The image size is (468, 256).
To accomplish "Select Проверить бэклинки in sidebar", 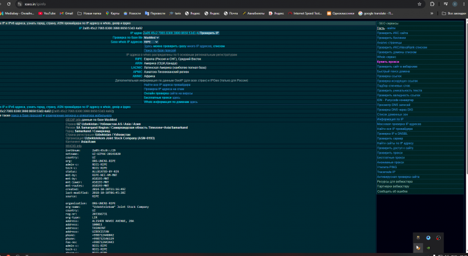I will [391, 38].
